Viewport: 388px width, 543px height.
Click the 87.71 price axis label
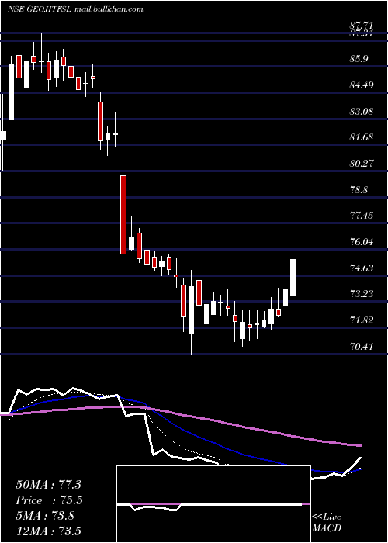[x=362, y=25]
